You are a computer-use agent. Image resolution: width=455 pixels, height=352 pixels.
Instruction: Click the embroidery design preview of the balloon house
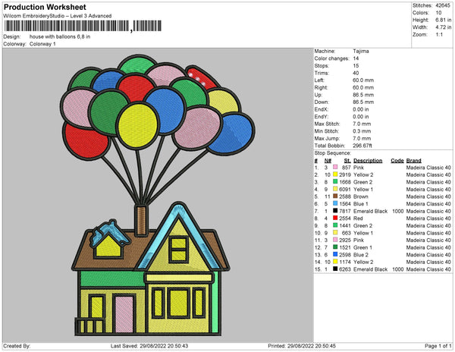tap(158, 195)
